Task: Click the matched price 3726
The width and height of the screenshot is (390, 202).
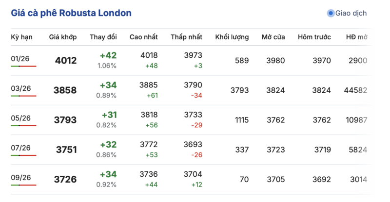Action: 66,180
